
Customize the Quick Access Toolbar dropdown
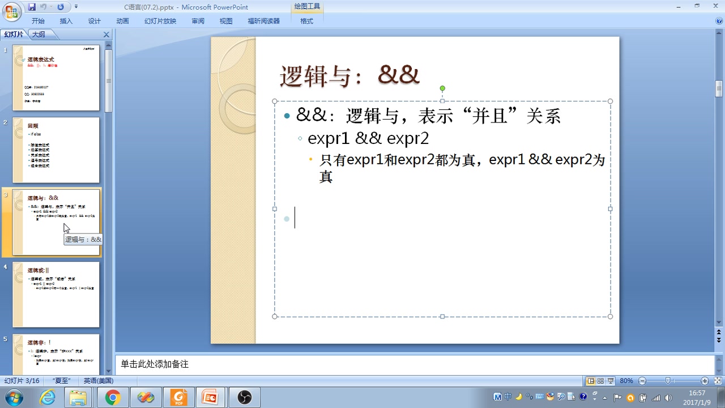click(x=76, y=7)
